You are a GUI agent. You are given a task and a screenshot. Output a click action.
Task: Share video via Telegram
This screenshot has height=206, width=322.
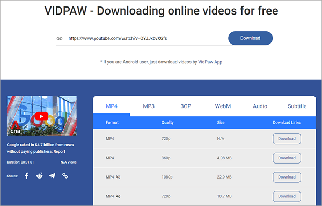pos(52,176)
